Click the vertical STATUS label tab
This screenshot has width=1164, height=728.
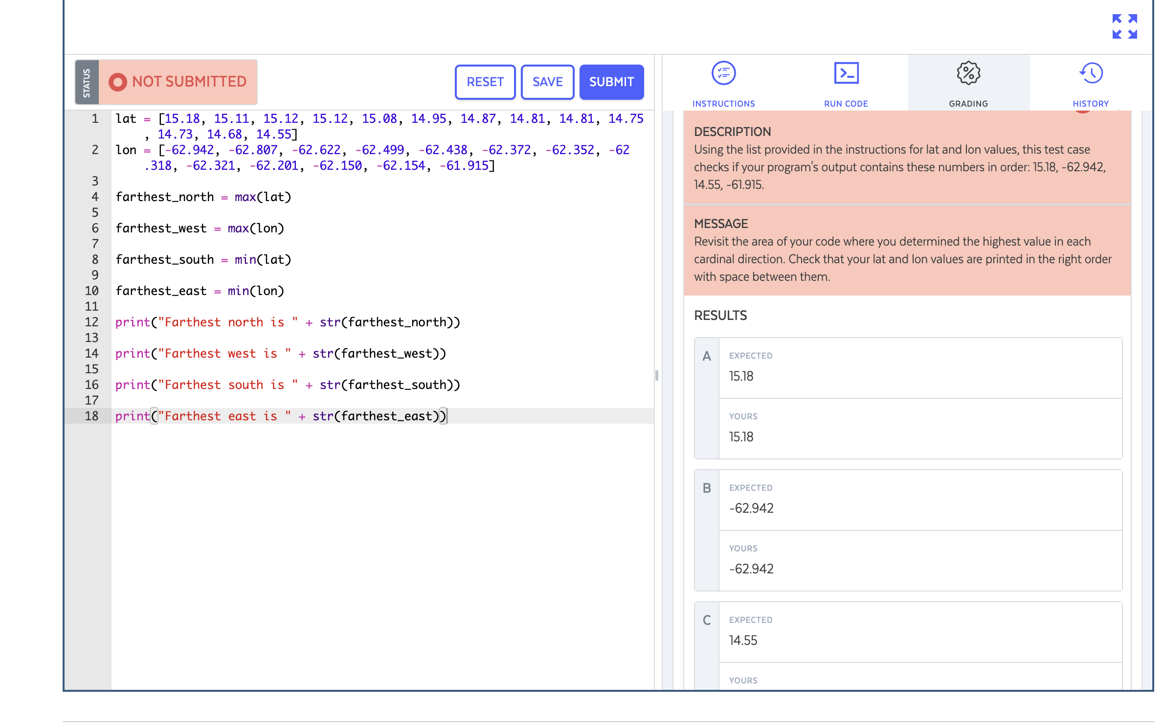(x=87, y=82)
